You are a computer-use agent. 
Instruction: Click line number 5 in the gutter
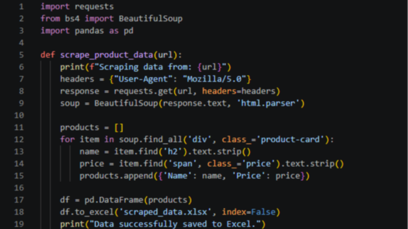point(22,55)
